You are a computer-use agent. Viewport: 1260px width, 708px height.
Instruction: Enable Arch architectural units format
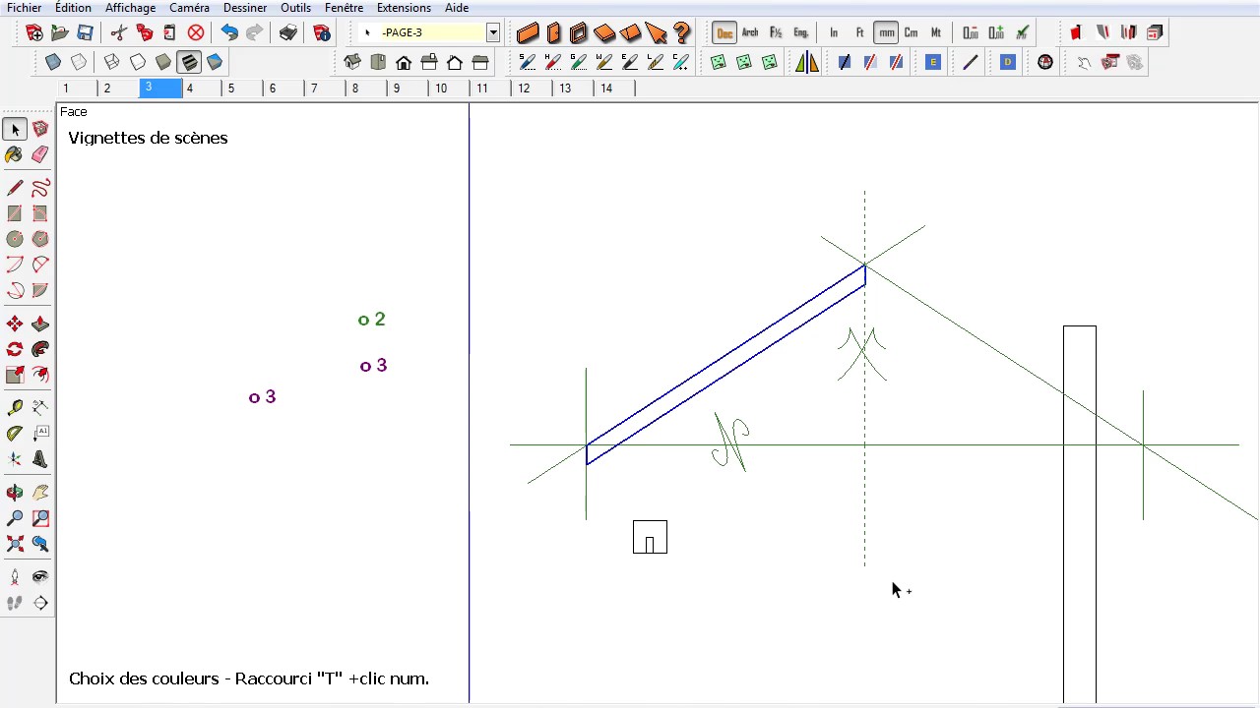(x=750, y=32)
